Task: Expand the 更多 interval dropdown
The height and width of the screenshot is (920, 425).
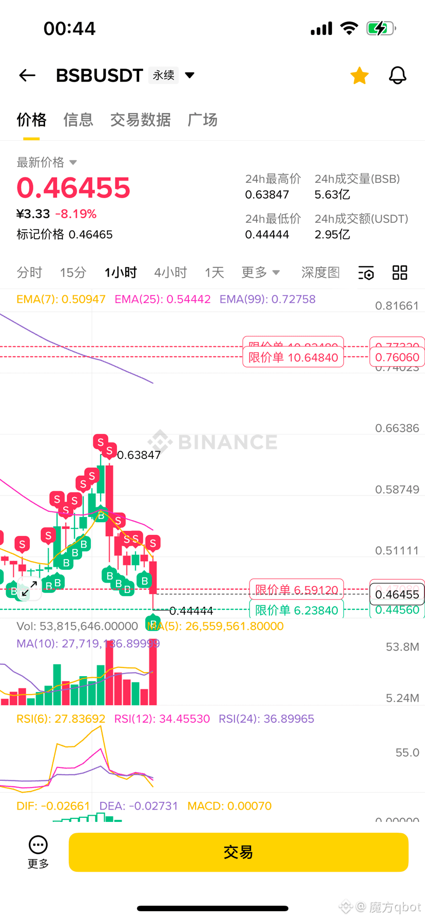Action: 261,272
